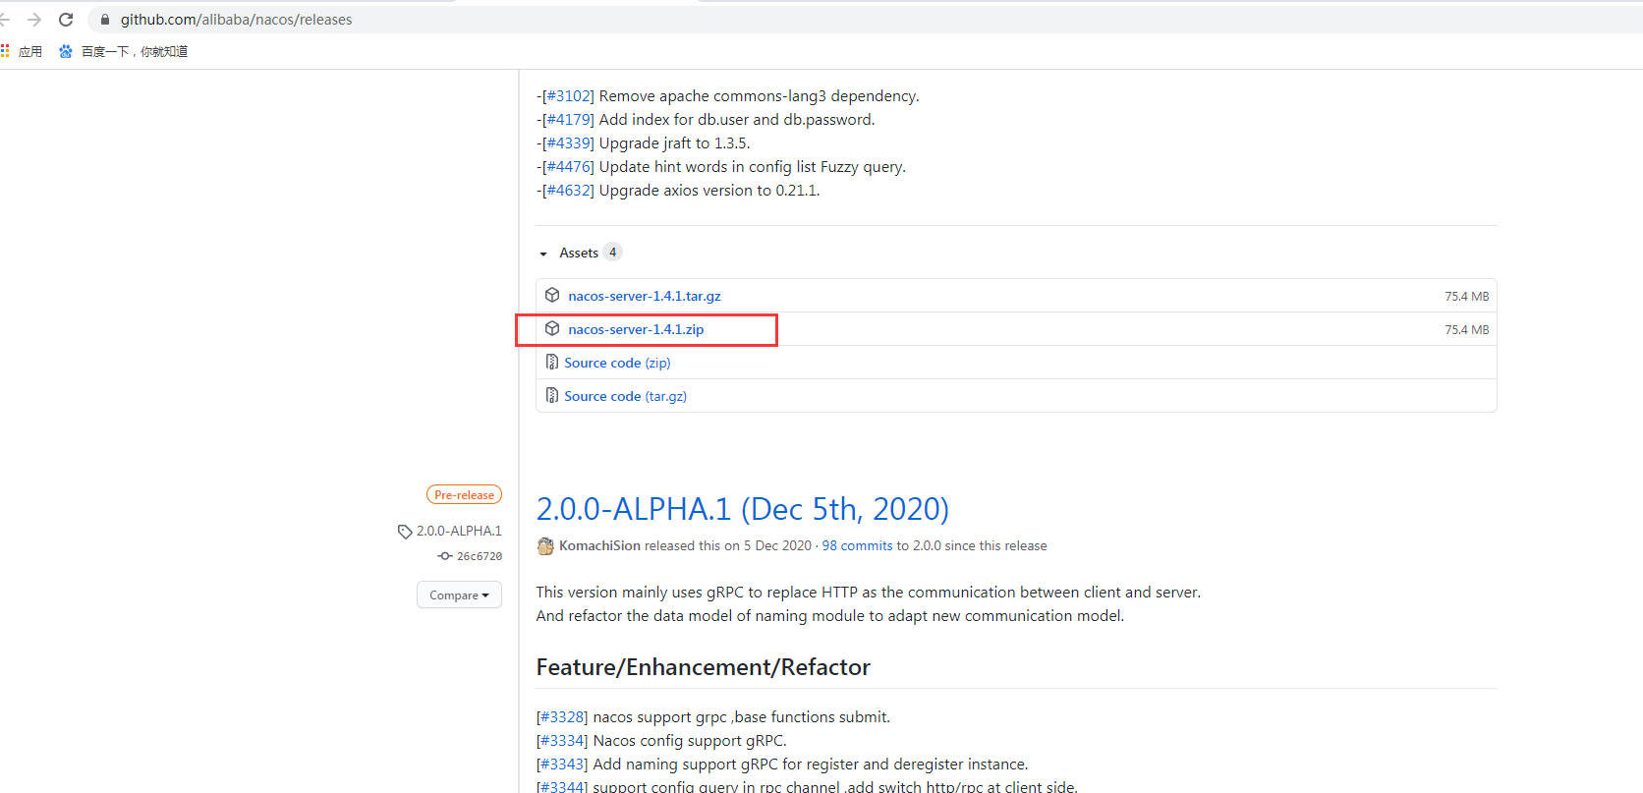The height and width of the screenshot is (793, 1643).
Task: Click the package icon beside nacos-server-1.4.1.tar.gz
Action: click(552, 295)
